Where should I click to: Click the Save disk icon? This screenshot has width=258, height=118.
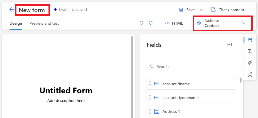click(x=181, y=10)
